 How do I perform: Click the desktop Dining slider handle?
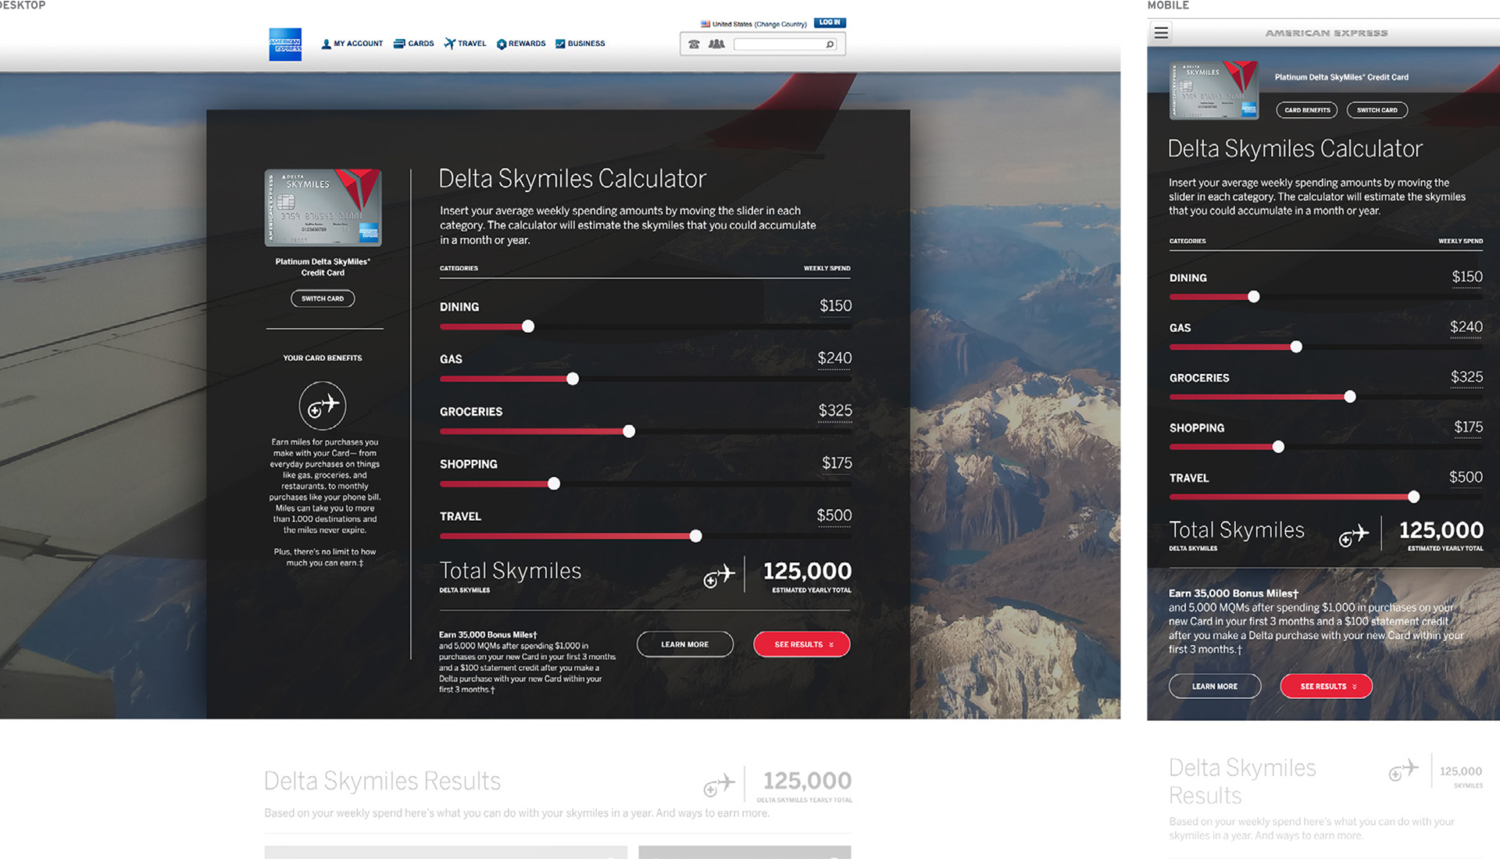pos(528,326)
